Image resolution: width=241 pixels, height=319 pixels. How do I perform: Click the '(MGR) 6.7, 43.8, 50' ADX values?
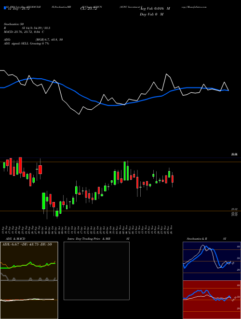tap(49, 40)
